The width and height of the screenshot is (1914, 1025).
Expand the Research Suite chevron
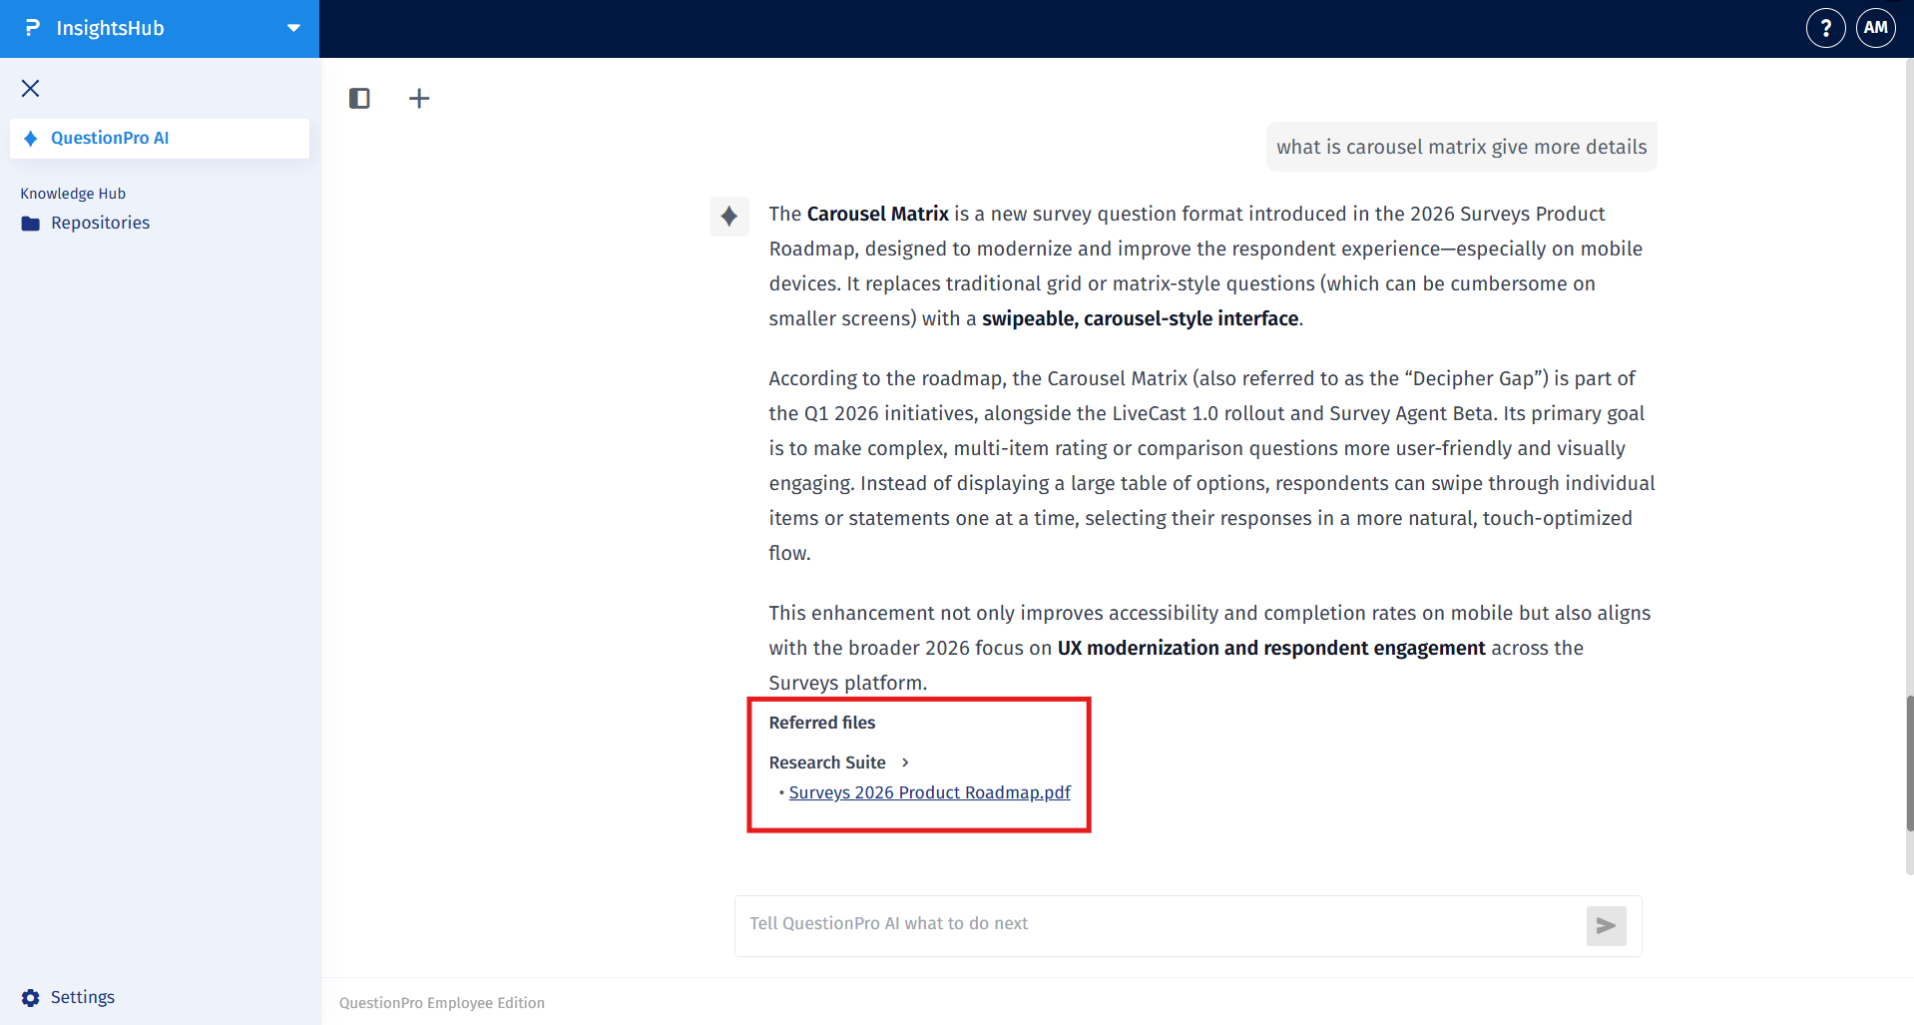tap(905, 763)
